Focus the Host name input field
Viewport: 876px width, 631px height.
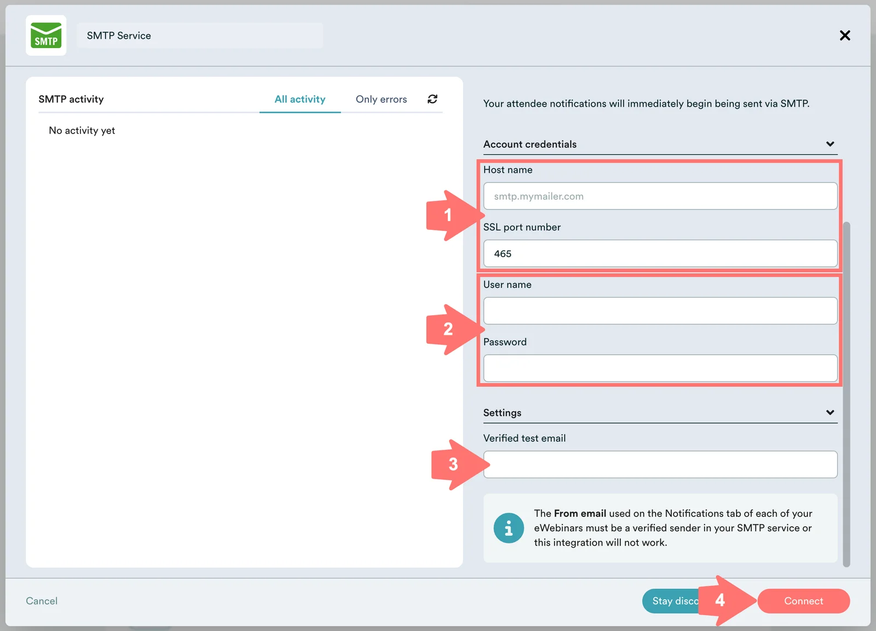(660, 196)
